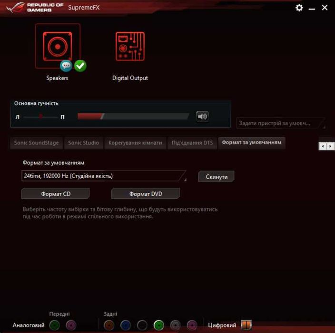Click the rear bright green active jack

[x=159, y=325]
